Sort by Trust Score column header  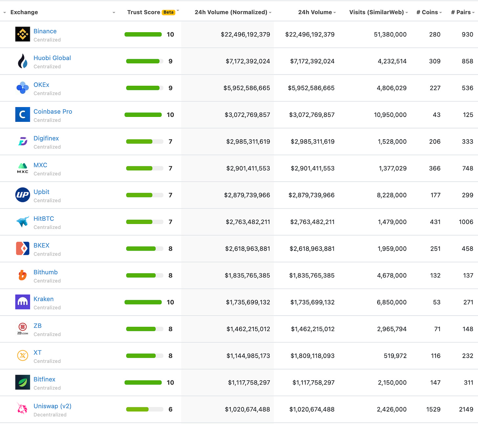[144, 12]
